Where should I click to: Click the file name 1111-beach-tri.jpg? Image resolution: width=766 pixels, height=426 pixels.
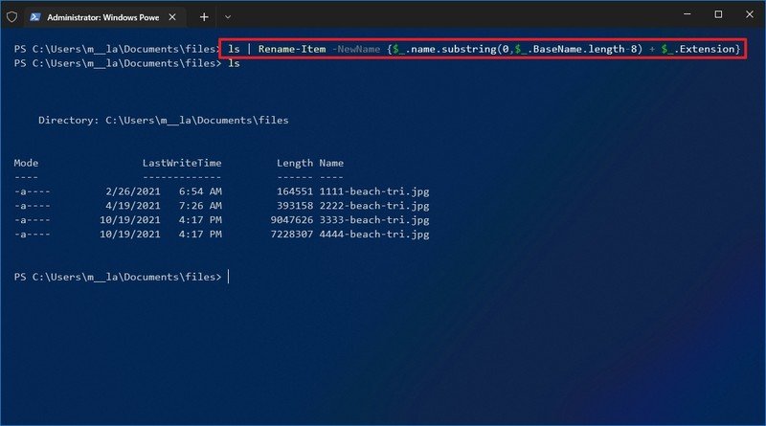point(373,191)
